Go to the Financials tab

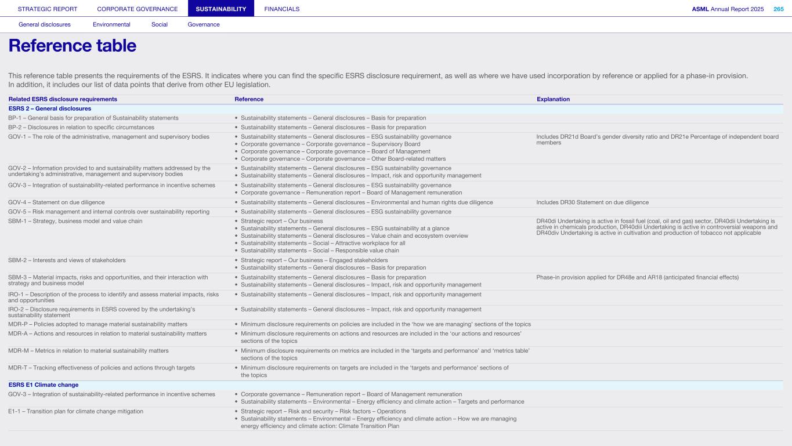point(282,9)
